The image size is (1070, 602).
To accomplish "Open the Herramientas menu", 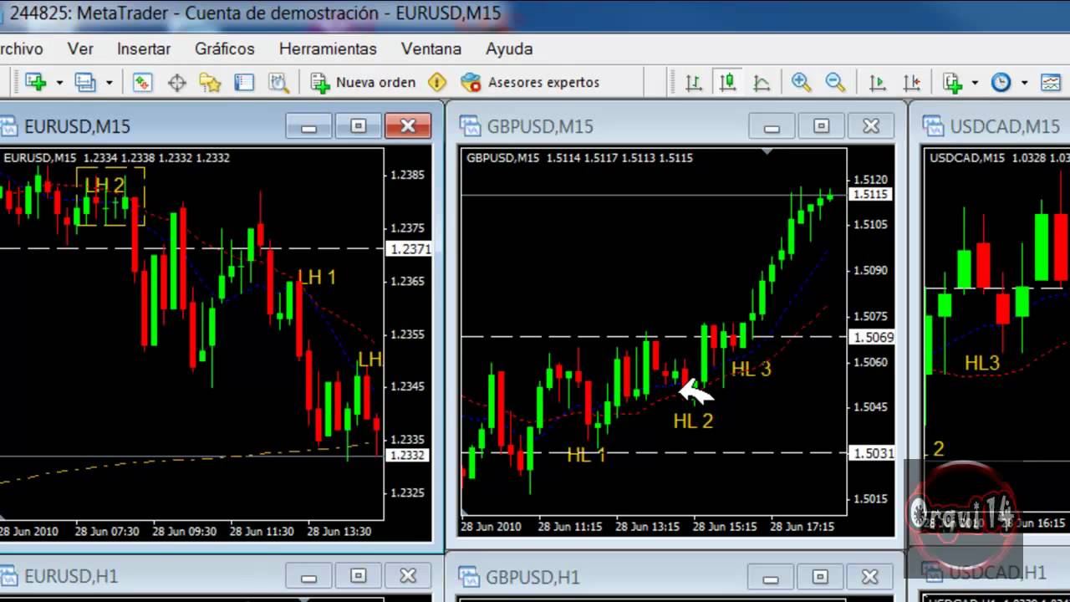I will point(328,48).
